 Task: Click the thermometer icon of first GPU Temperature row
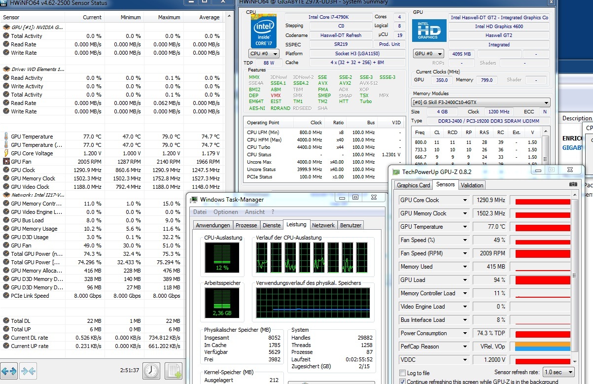click(x=6, y=137)
